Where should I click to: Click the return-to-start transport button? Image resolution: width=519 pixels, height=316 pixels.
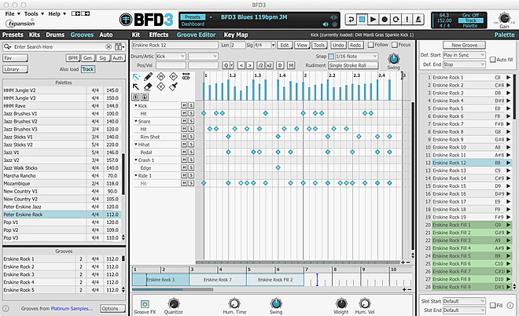click(x=351, y=20)
